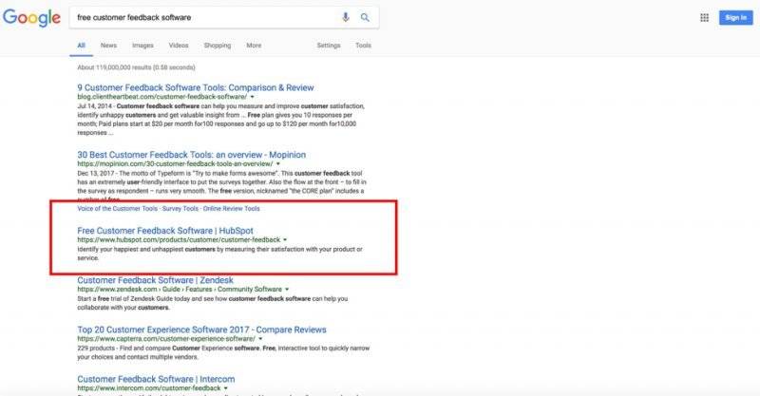Click the Survey Tools sitelink
760x396 pixels.
(180, 208)
